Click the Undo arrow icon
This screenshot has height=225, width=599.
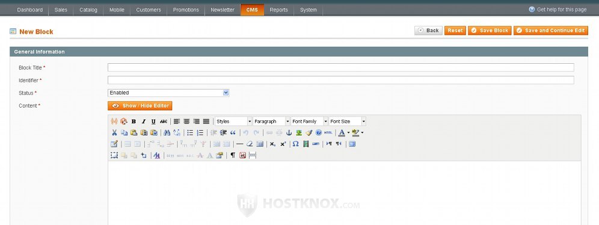(245, 132)
